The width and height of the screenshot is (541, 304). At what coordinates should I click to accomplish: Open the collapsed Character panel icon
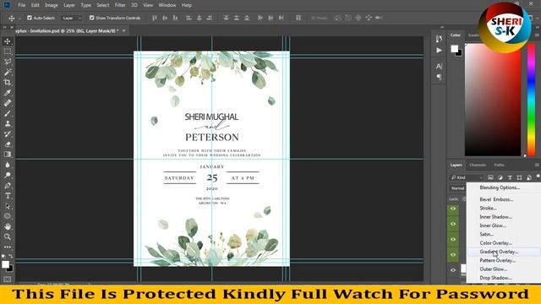(439, 66)
